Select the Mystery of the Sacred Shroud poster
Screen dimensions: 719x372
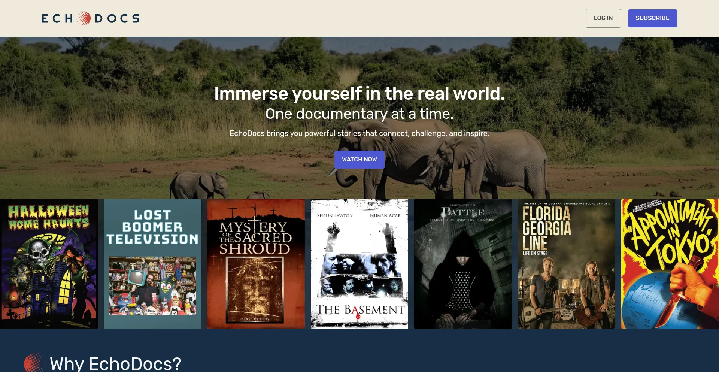(256, 264)
